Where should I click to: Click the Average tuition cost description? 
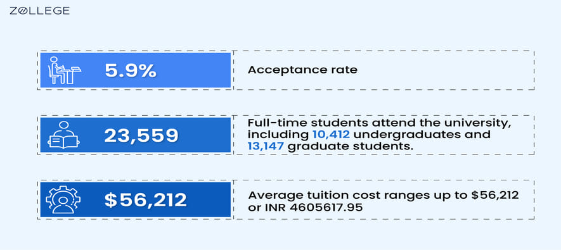tap(383, 201)
